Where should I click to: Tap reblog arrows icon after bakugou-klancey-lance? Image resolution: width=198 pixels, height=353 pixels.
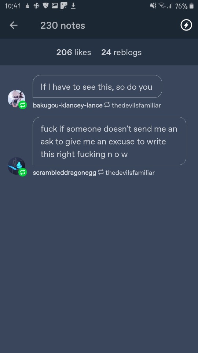coord(107,105)
